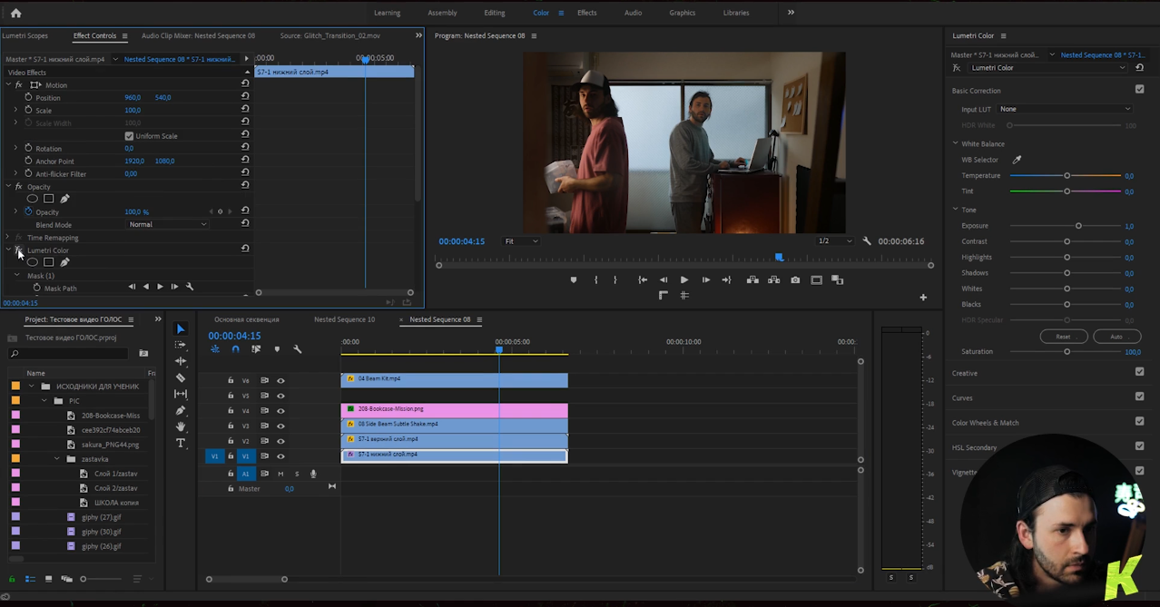The image size is (1160, 607).
Task: Open the Input LUT dropdown
Action: (1064, 109)
